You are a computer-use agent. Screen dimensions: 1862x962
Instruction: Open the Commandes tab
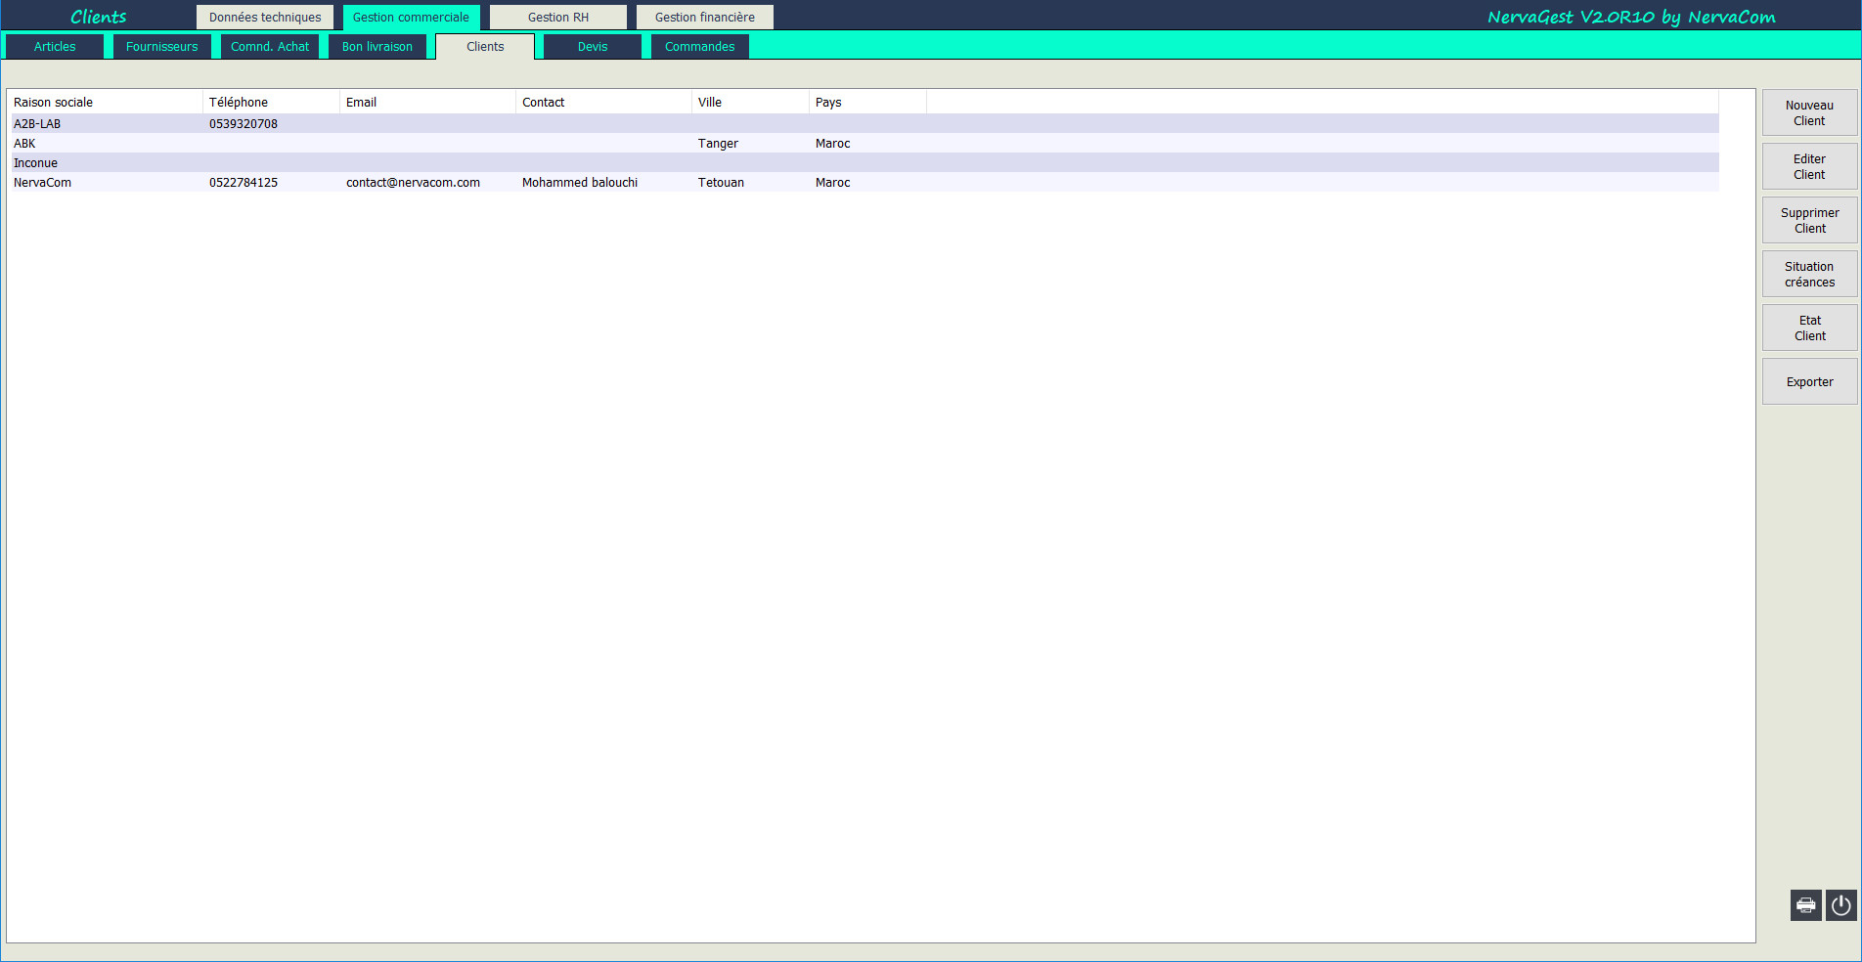[x=700, y=47]
